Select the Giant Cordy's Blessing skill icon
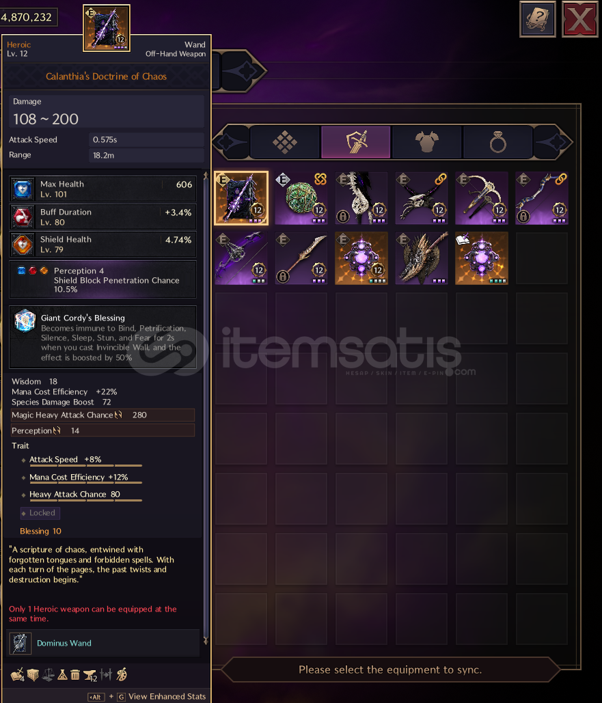 [x=25, y=320]
